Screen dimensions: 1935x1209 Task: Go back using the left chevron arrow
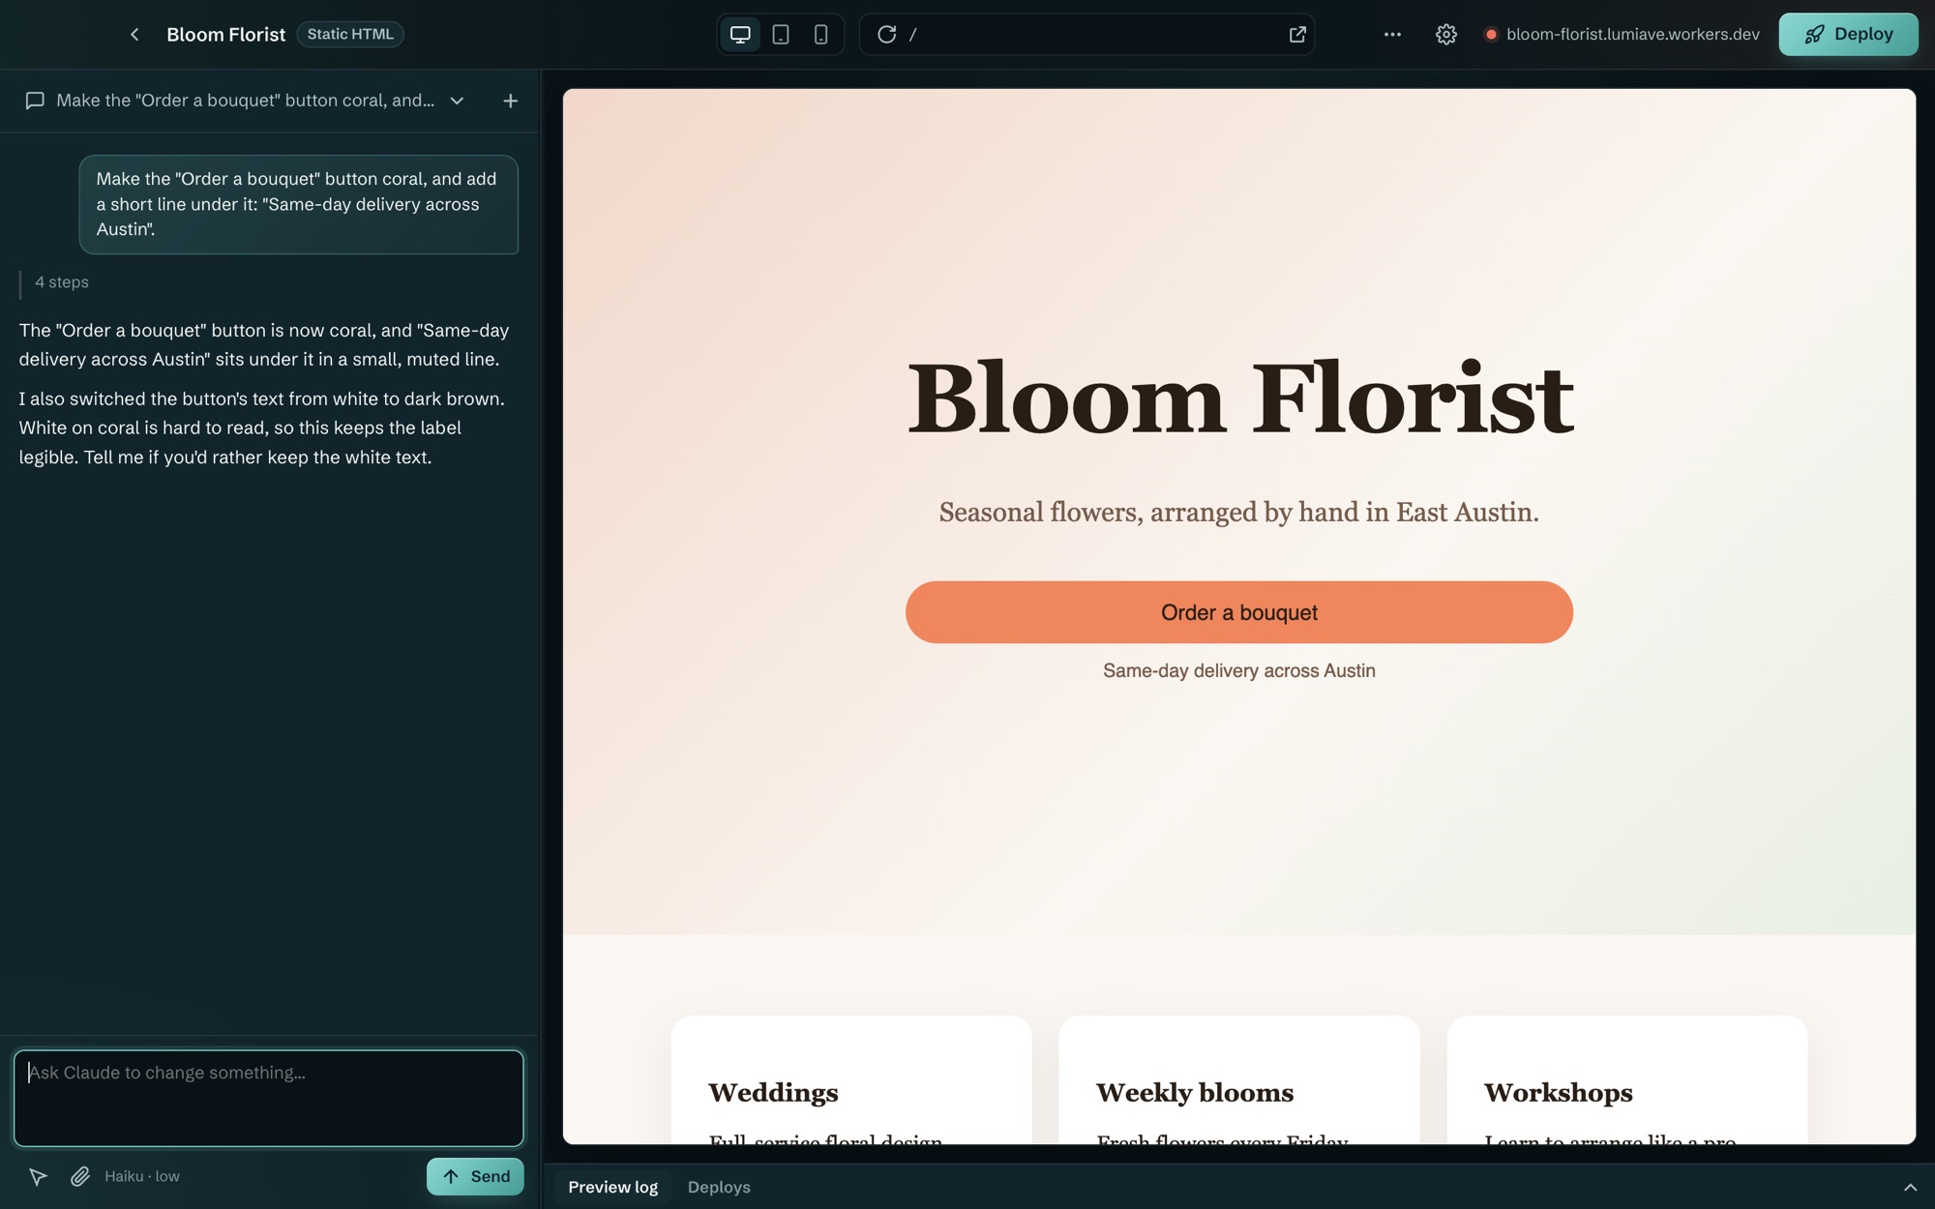pos(134,35)
